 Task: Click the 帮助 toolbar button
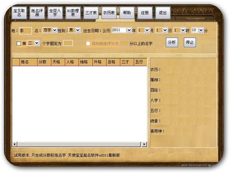tap(127, 13)
